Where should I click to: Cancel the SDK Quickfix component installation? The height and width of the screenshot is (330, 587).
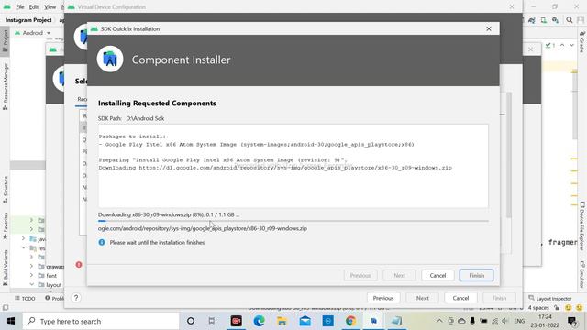437,275
